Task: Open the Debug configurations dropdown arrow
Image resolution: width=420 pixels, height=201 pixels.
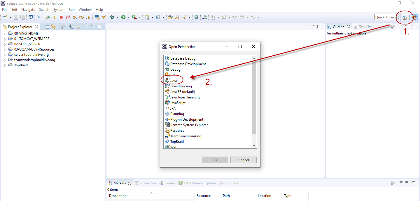Action: pos(118,17)
